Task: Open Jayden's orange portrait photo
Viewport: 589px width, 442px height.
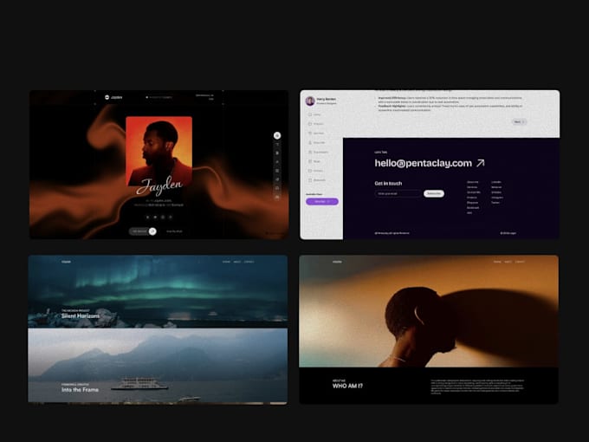Action: 159,151
